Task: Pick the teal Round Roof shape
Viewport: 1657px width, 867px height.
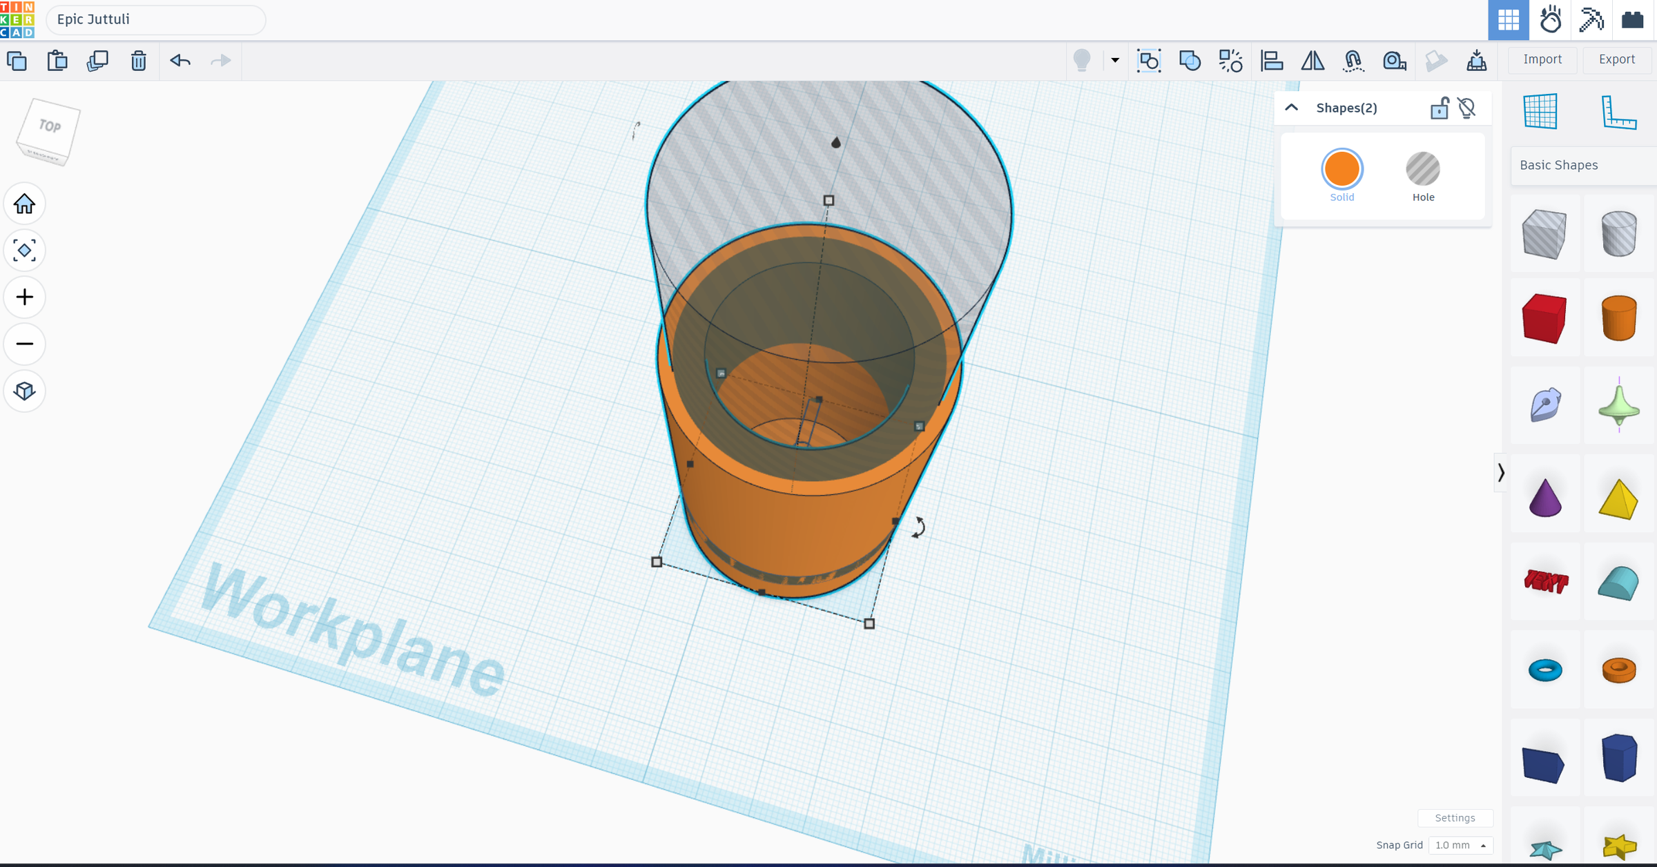Action: 1618,583
